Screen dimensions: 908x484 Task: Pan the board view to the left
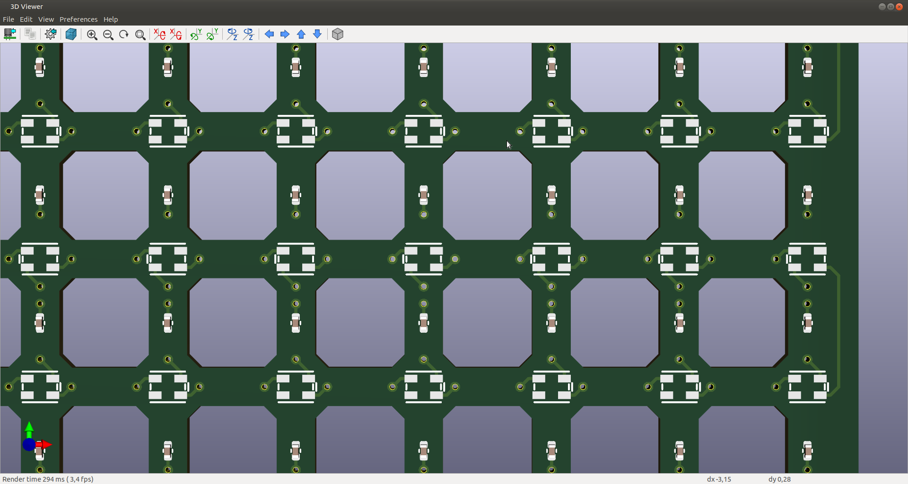click(x=269, y=34)
